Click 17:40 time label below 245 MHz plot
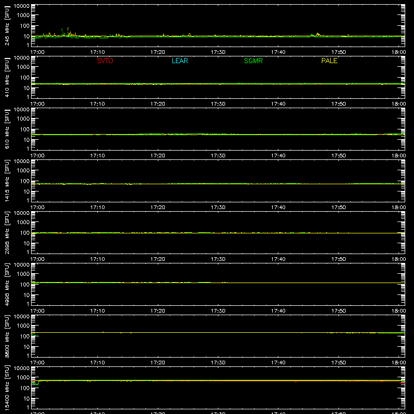The height and width of the screenshot is (414, 414). coord(278,52)
